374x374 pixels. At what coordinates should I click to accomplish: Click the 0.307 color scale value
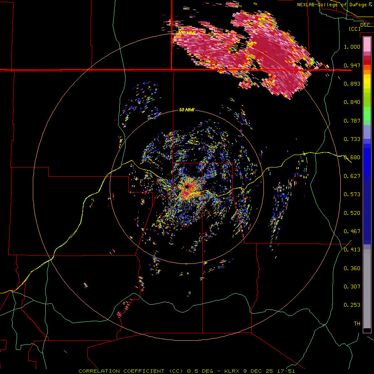(352, 287)
